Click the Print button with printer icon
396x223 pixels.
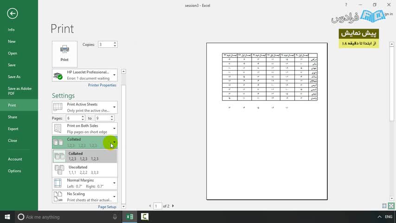64,54
